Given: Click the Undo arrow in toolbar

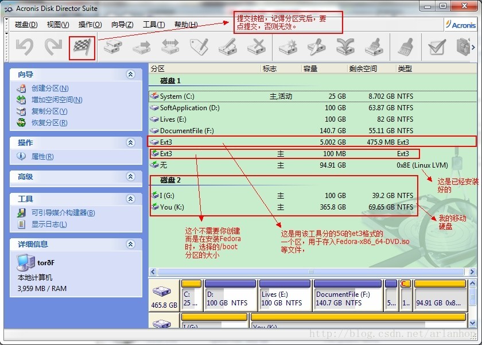Looking at the screenshot, I should tap(25, 47).
